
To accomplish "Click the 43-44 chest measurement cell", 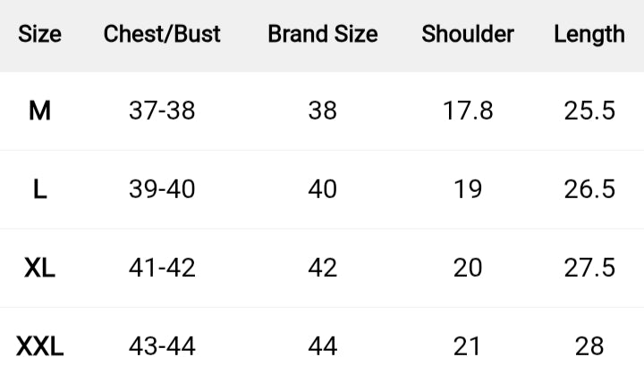I will 162,346.
